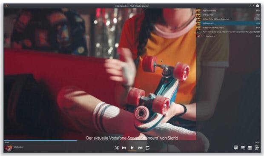Image resolution: width=264 pixels, height=156 pixels.
Task: Close the VLC media player window
Action: coord(258,6)
